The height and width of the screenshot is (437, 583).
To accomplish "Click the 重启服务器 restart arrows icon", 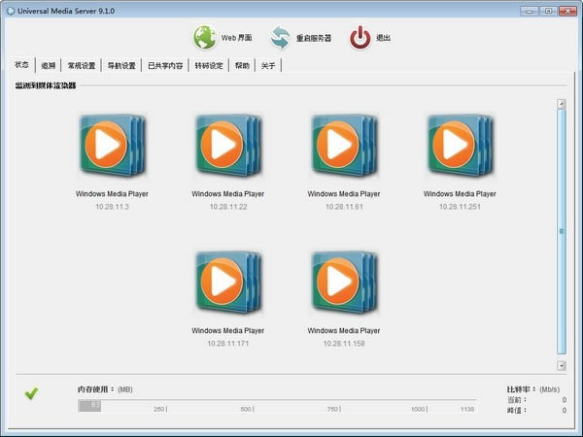I will [281, 38].
